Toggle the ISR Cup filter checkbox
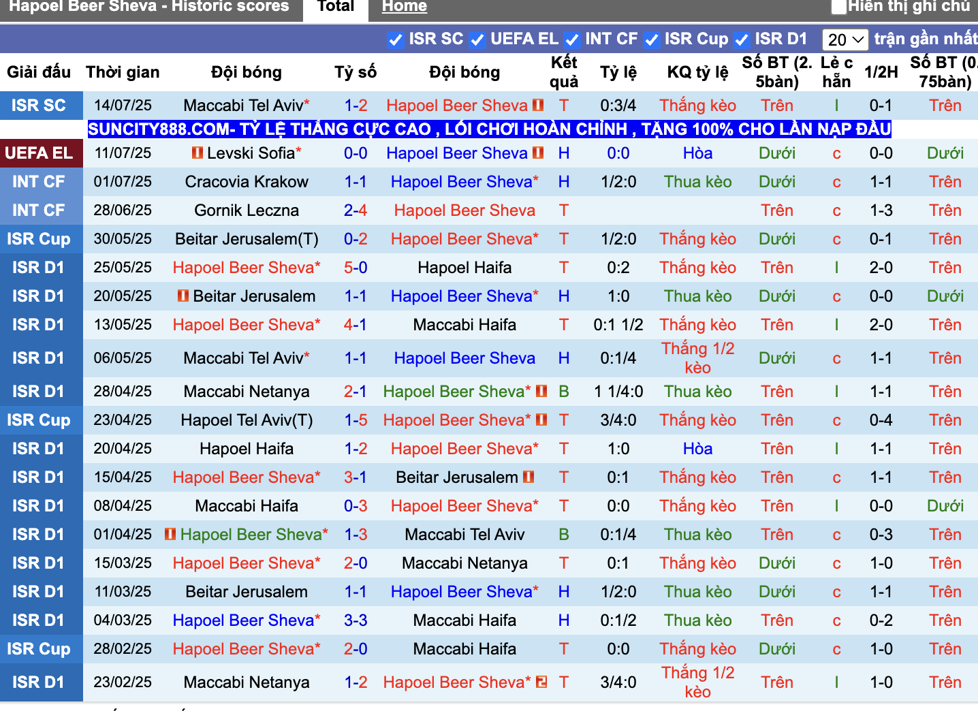The image size is (978, 711). pos(651,39)
